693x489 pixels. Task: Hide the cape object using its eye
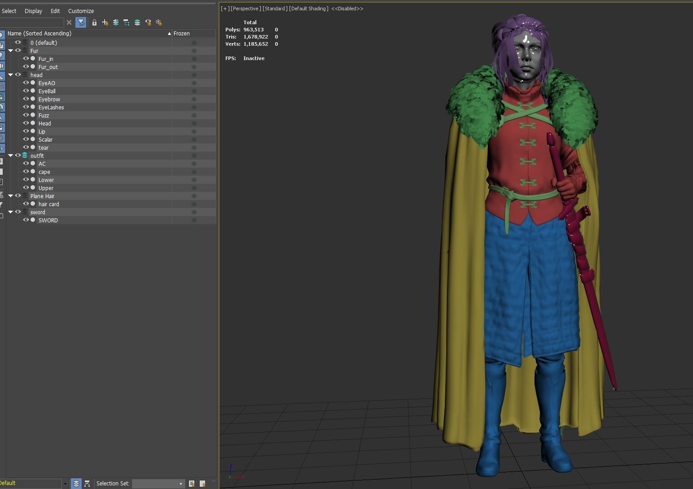[x=26, y=172]
